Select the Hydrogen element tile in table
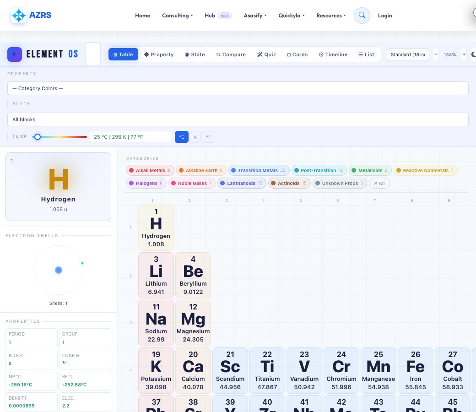 156,228
